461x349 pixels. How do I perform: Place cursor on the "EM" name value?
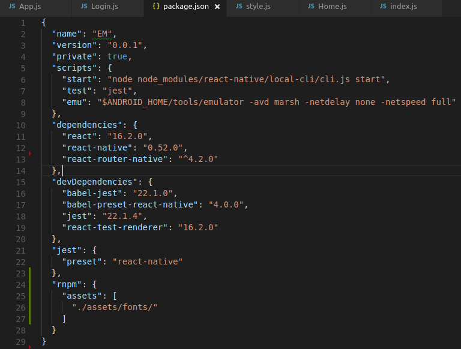(x=102, y=34)
